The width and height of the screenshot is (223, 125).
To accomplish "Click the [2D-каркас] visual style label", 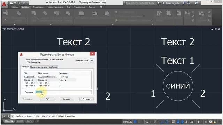I will tap(18, 28).
